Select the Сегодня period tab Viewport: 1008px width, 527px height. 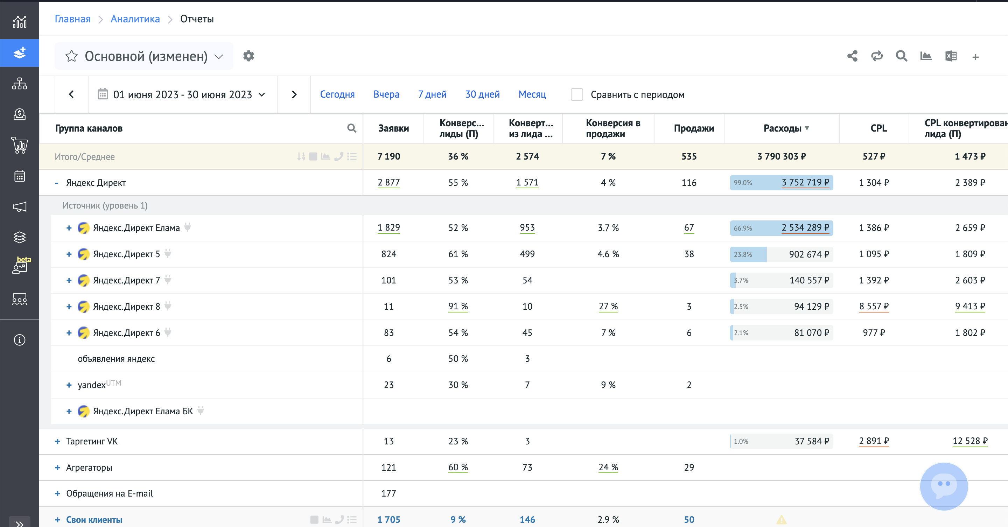337,94
